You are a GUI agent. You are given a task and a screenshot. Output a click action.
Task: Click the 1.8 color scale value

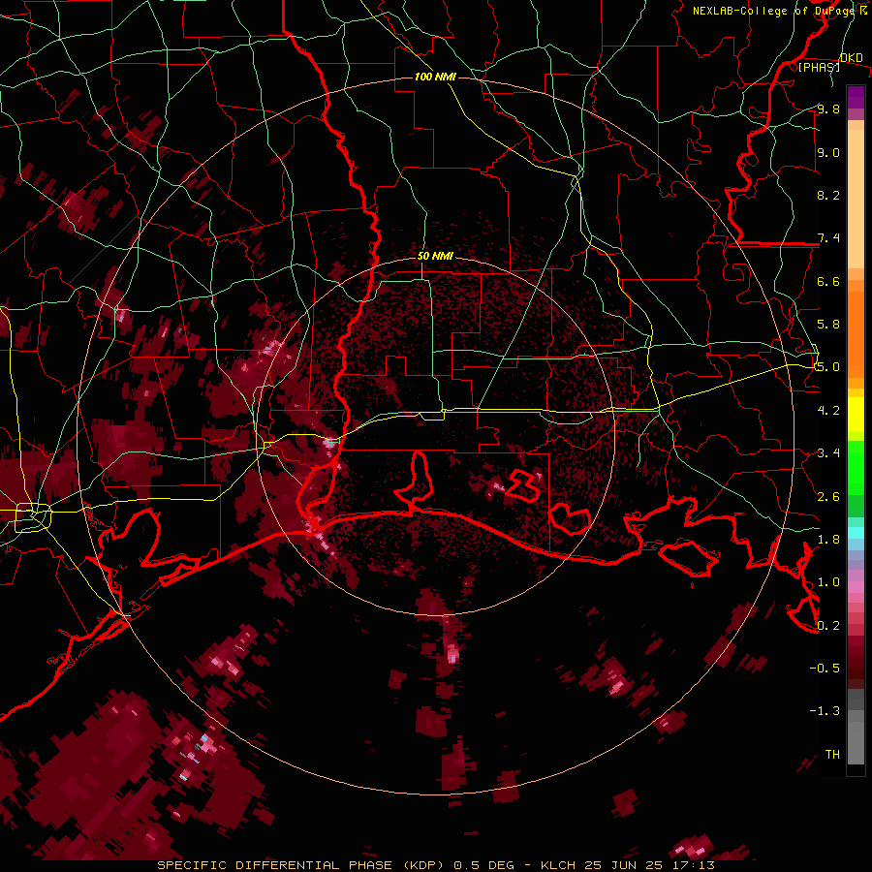click(x=828, y=540)
